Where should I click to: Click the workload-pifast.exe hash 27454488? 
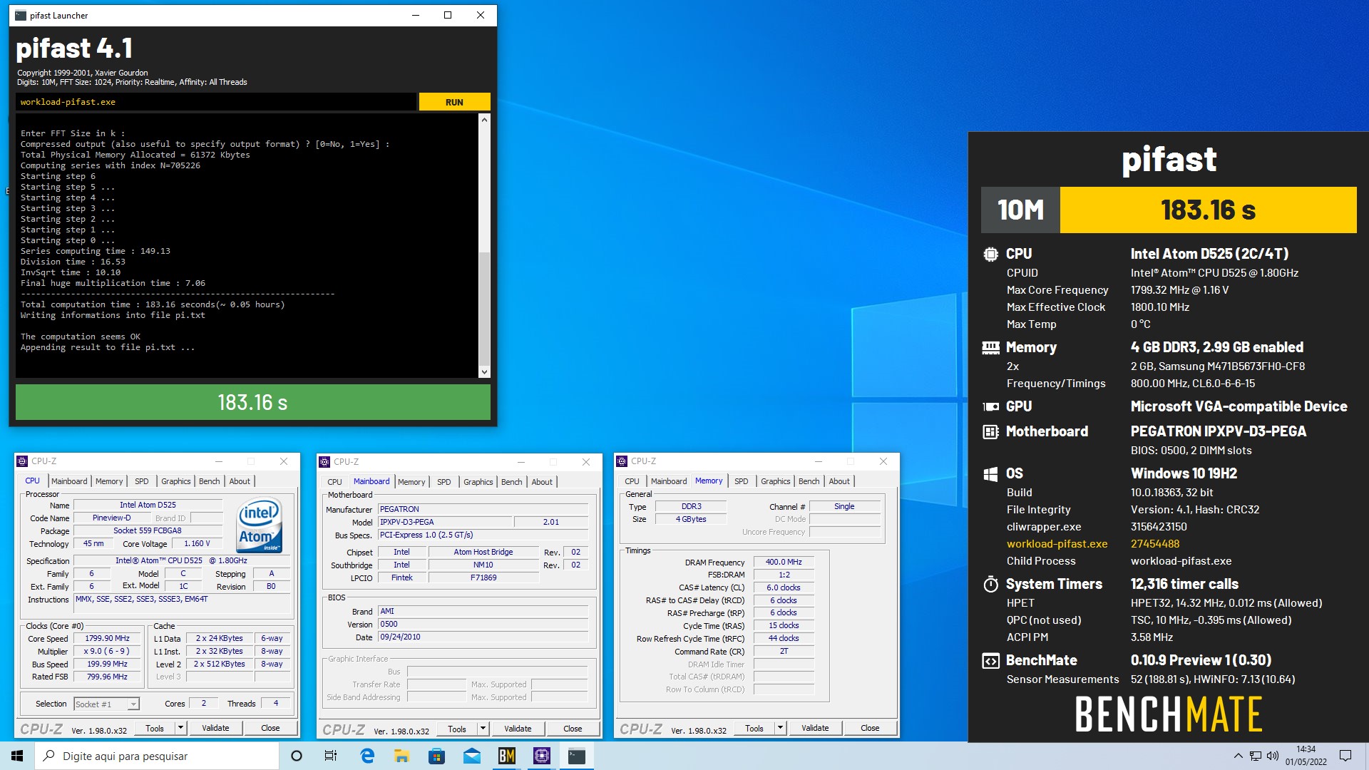coord(1155,544)
